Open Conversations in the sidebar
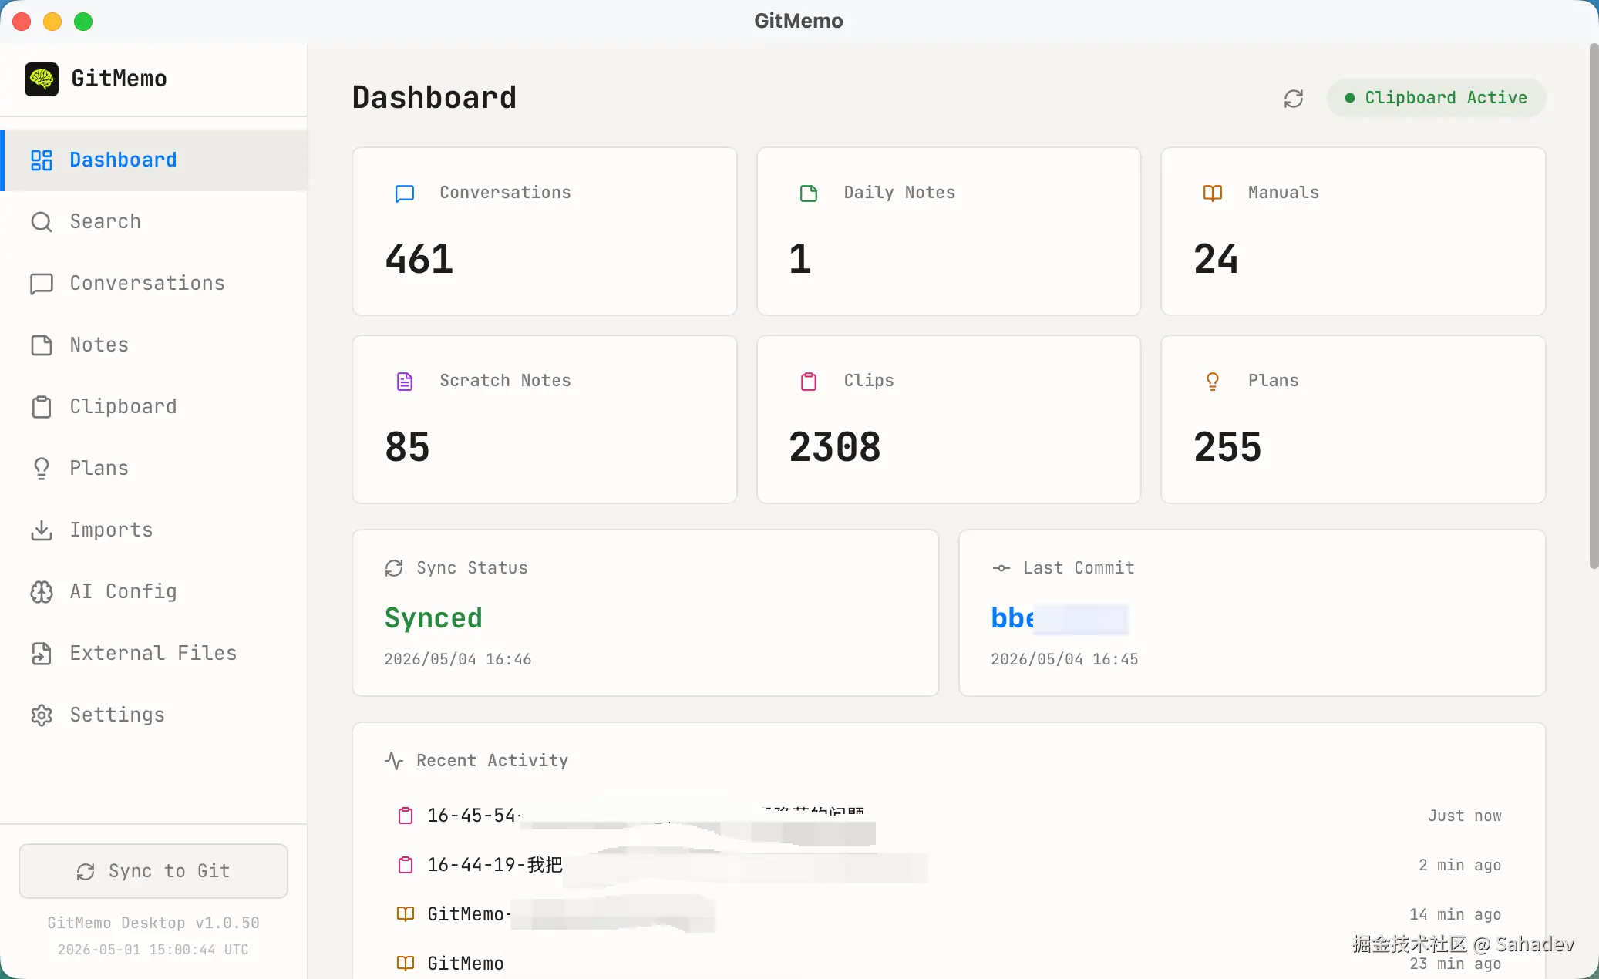 [155, 283]
